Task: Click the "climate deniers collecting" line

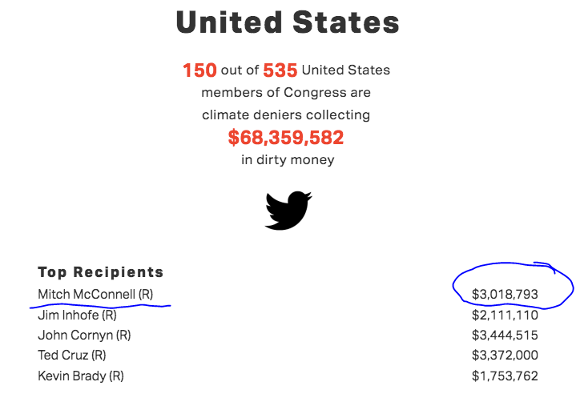Action: tap(286, 115)
